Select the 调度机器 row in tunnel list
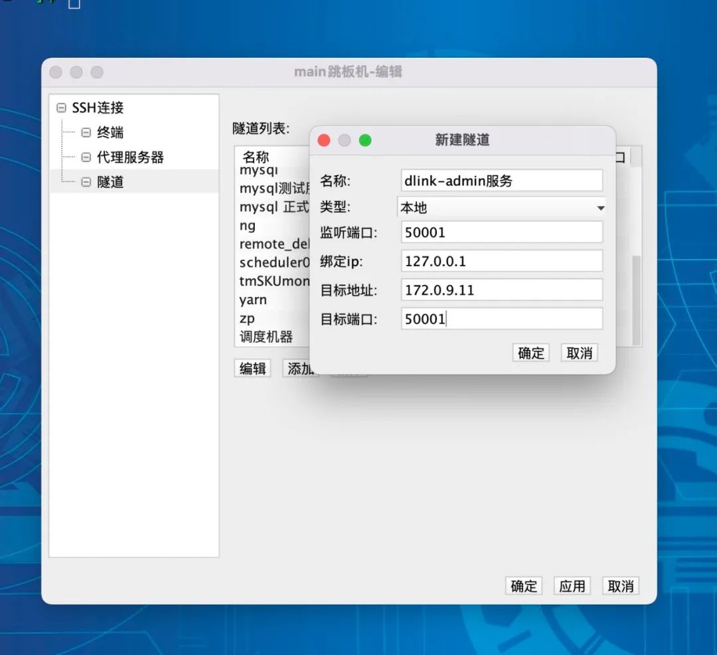Viewport: 717px width, 655px height. (273, 337)
